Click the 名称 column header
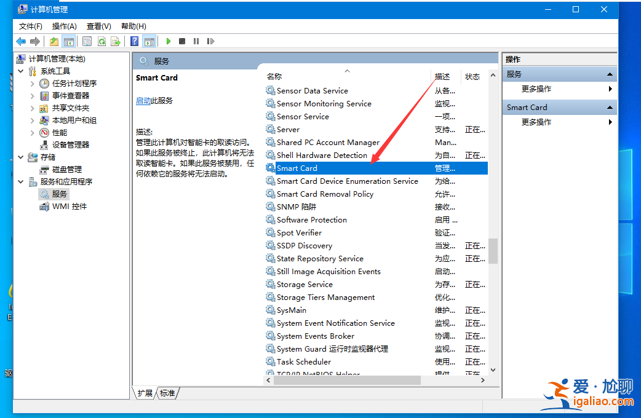This screenshot has width=641, height=418. click(x=274, y=76)
